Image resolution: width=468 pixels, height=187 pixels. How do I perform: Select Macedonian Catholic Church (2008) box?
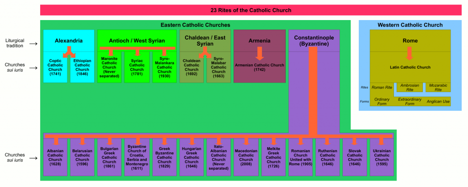pos(246,157)
